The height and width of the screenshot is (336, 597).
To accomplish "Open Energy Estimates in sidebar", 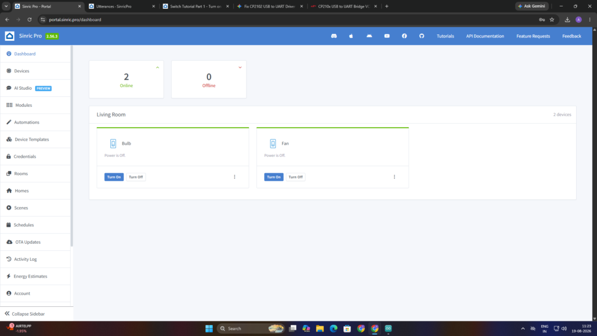I will click(36, 276).
